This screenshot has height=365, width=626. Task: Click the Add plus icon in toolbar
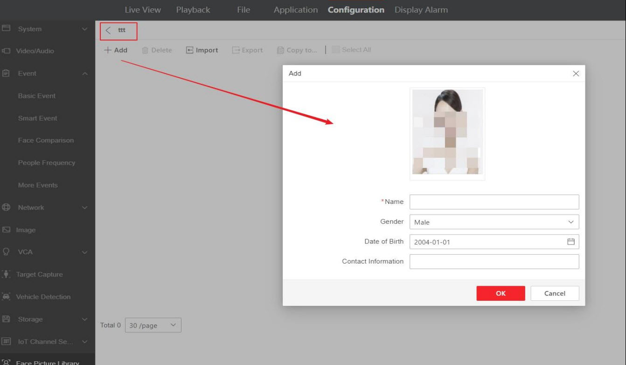(107, 50)
